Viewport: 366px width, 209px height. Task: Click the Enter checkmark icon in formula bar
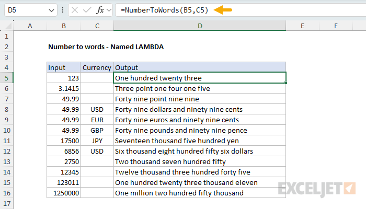[x=87, y=10]
